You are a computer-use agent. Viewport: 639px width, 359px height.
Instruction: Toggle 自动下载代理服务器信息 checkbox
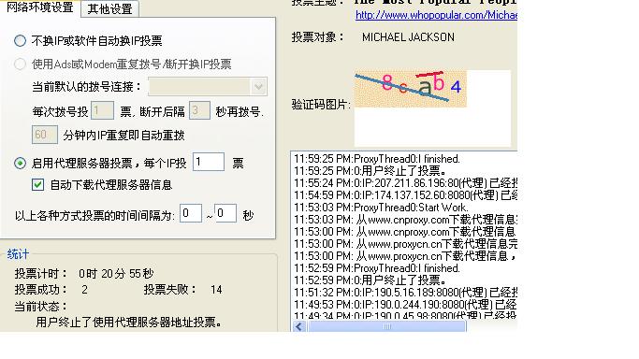[x=38, y=185]
